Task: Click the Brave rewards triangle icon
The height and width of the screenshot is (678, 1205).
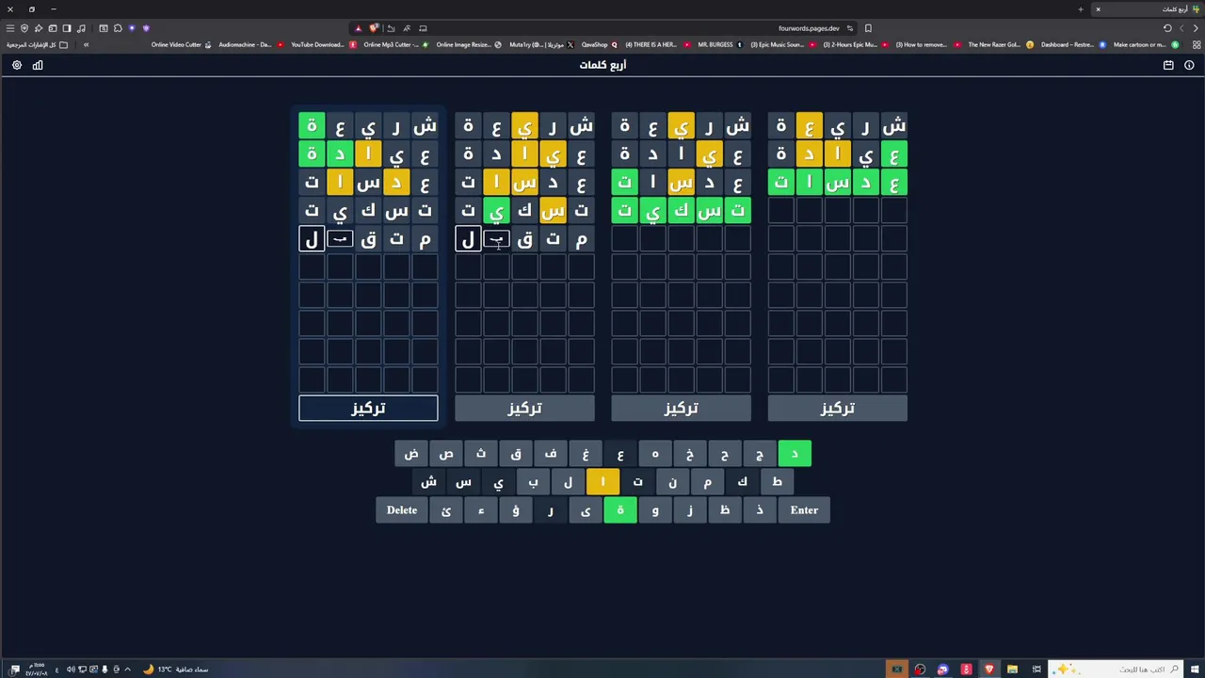Action: (x=358, y=28)
